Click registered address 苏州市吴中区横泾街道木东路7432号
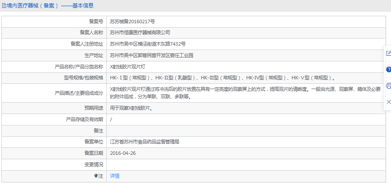 [x=148, y=44]
